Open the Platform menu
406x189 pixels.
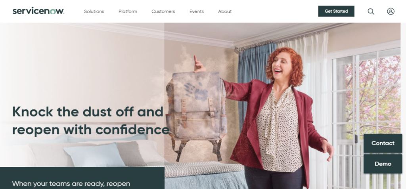point(128,11)
